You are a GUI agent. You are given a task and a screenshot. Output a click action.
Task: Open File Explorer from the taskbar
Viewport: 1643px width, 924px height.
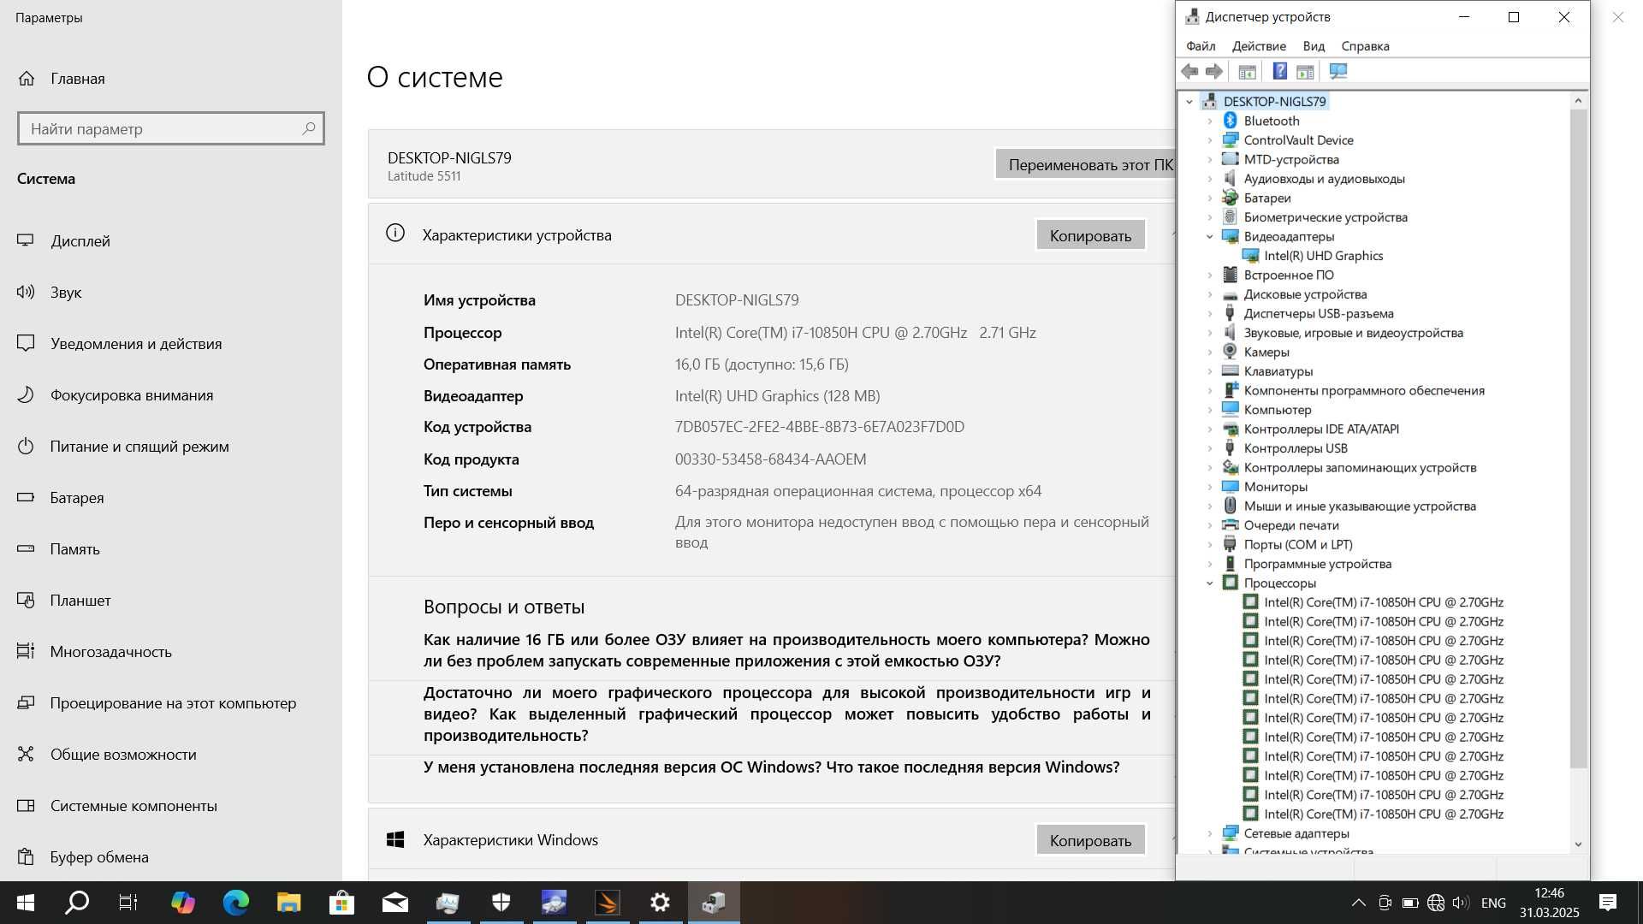[288, 903]
